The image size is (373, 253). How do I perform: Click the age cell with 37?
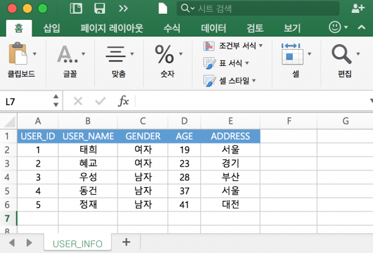[x=185, y=191]
